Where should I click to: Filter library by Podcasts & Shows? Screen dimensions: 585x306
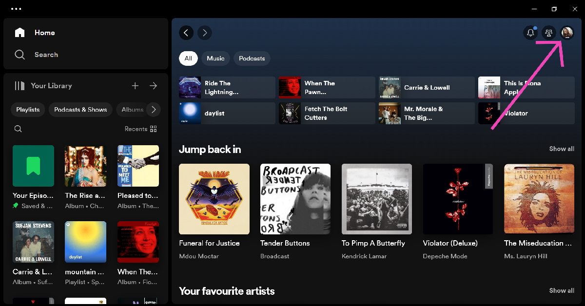coord(80,110)
